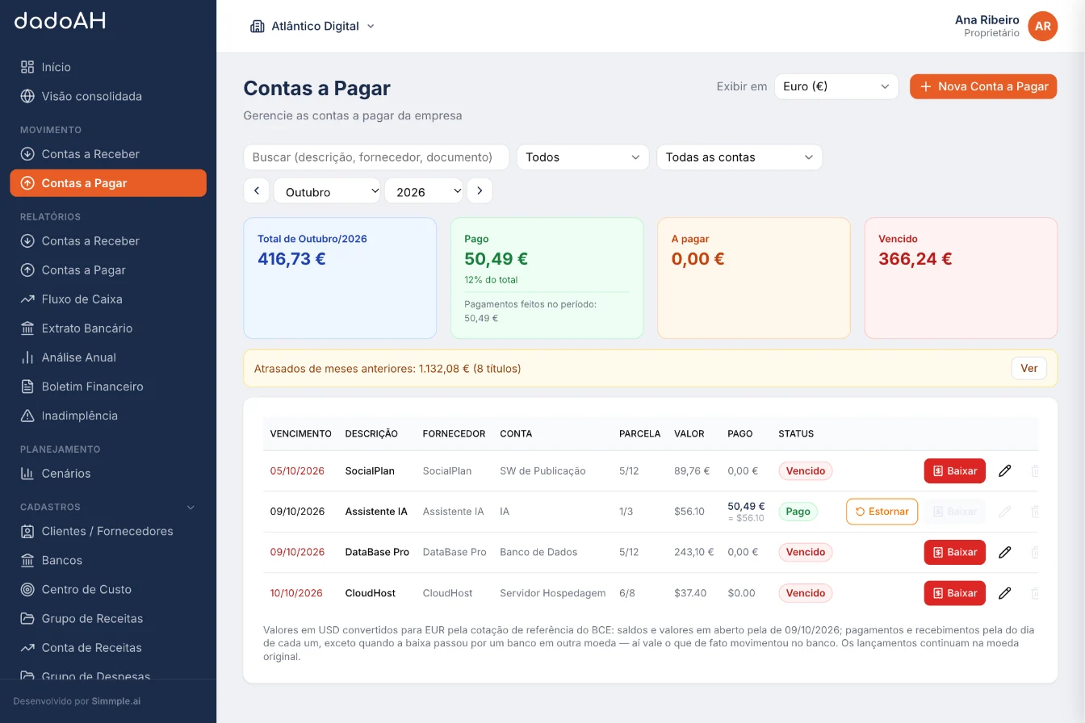The image size is (1085, 723).
Task: Open Grupo de Receitas
Action: click(x=108, y=618)
